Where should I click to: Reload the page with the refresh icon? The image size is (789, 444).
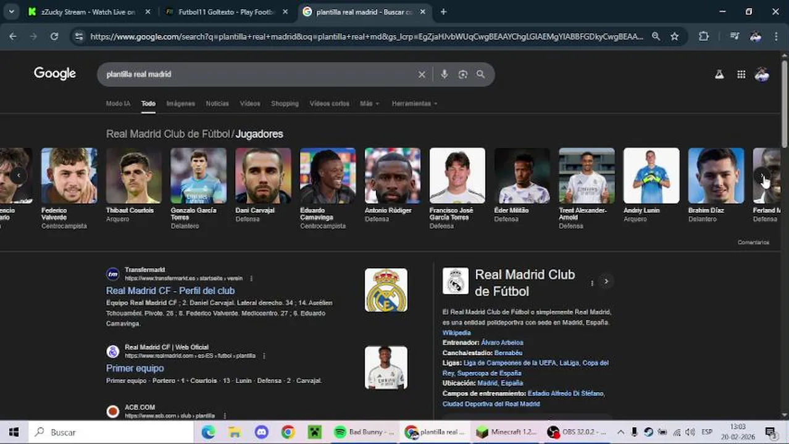(x=54, y=36)
